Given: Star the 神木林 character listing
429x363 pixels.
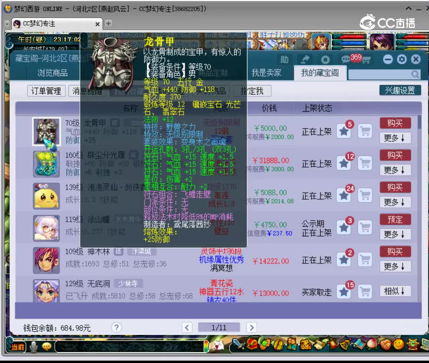Looking at the screenshot, I should pyautogui.click(x=344, y=260).
